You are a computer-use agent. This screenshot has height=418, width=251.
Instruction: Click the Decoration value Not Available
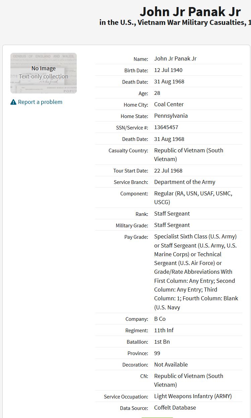click(x=171, y=365)
